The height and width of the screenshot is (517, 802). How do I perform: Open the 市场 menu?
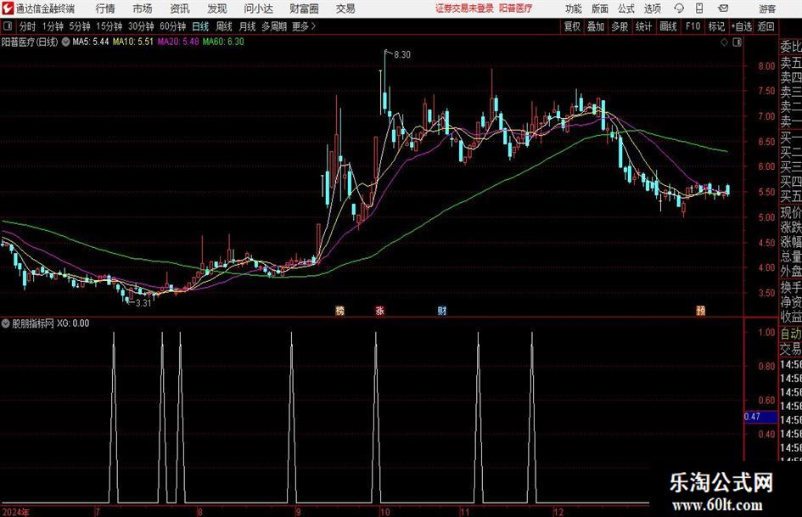click(143, 8)
